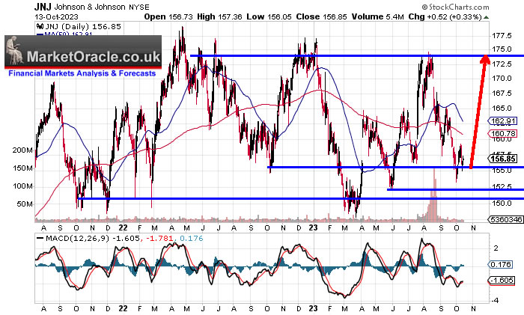Click the 0.176 tag on the MACD axis

pyautogui.click(x=500, y=264)
